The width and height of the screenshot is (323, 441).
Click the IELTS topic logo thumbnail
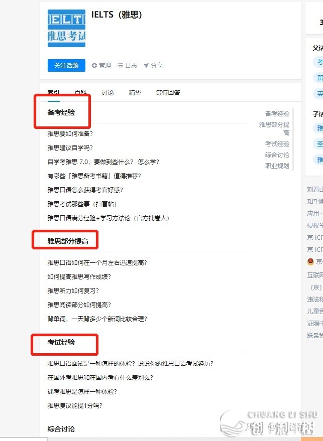(66, 28)
